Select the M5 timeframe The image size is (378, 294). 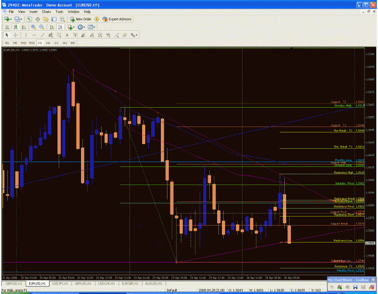pyautogui.click(x=15, y=43)
